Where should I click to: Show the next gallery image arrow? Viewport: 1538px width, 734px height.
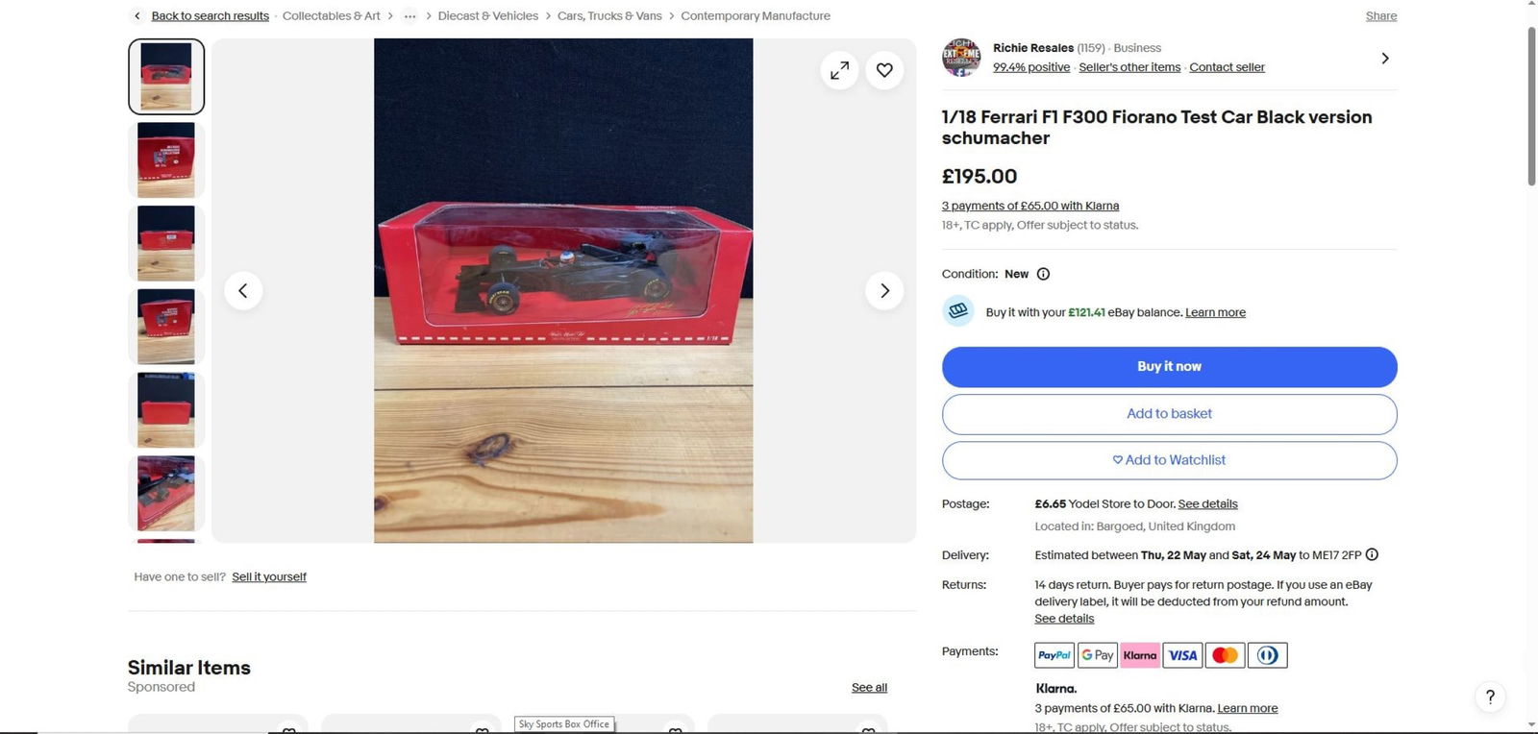click(x=884, y=290)
